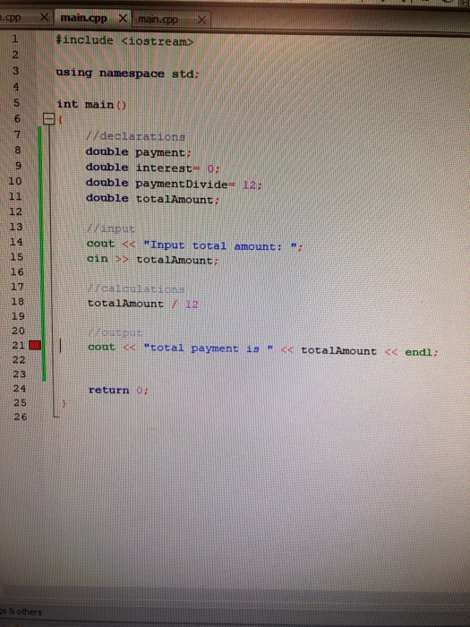Click the "total payment is " string
Viewport: 470px width, 627px height.
tap(209, 348)
